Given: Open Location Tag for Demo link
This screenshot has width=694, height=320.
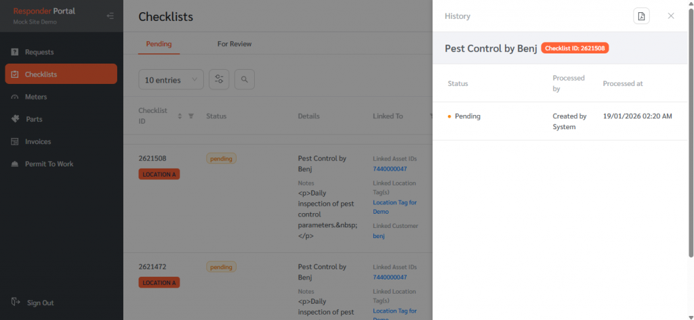Looking at the screenshot, I should coord(394,206).
